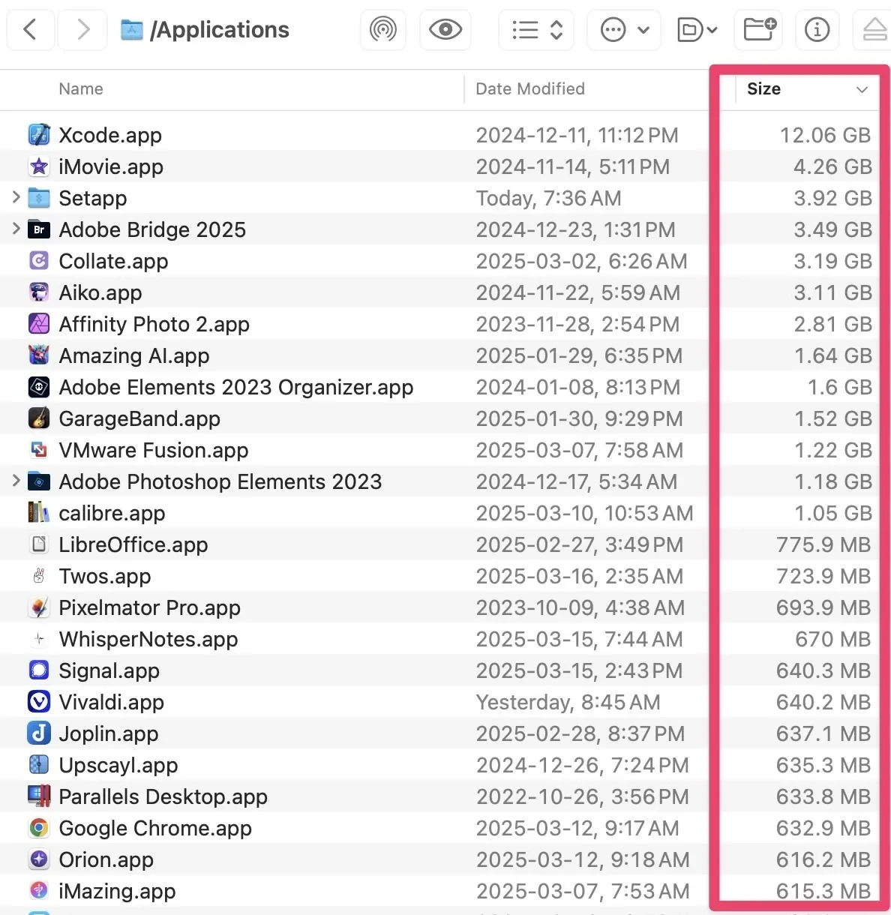Sort by Date Modified column header
This screenshot has height=915, width=891.
(529, 89)
